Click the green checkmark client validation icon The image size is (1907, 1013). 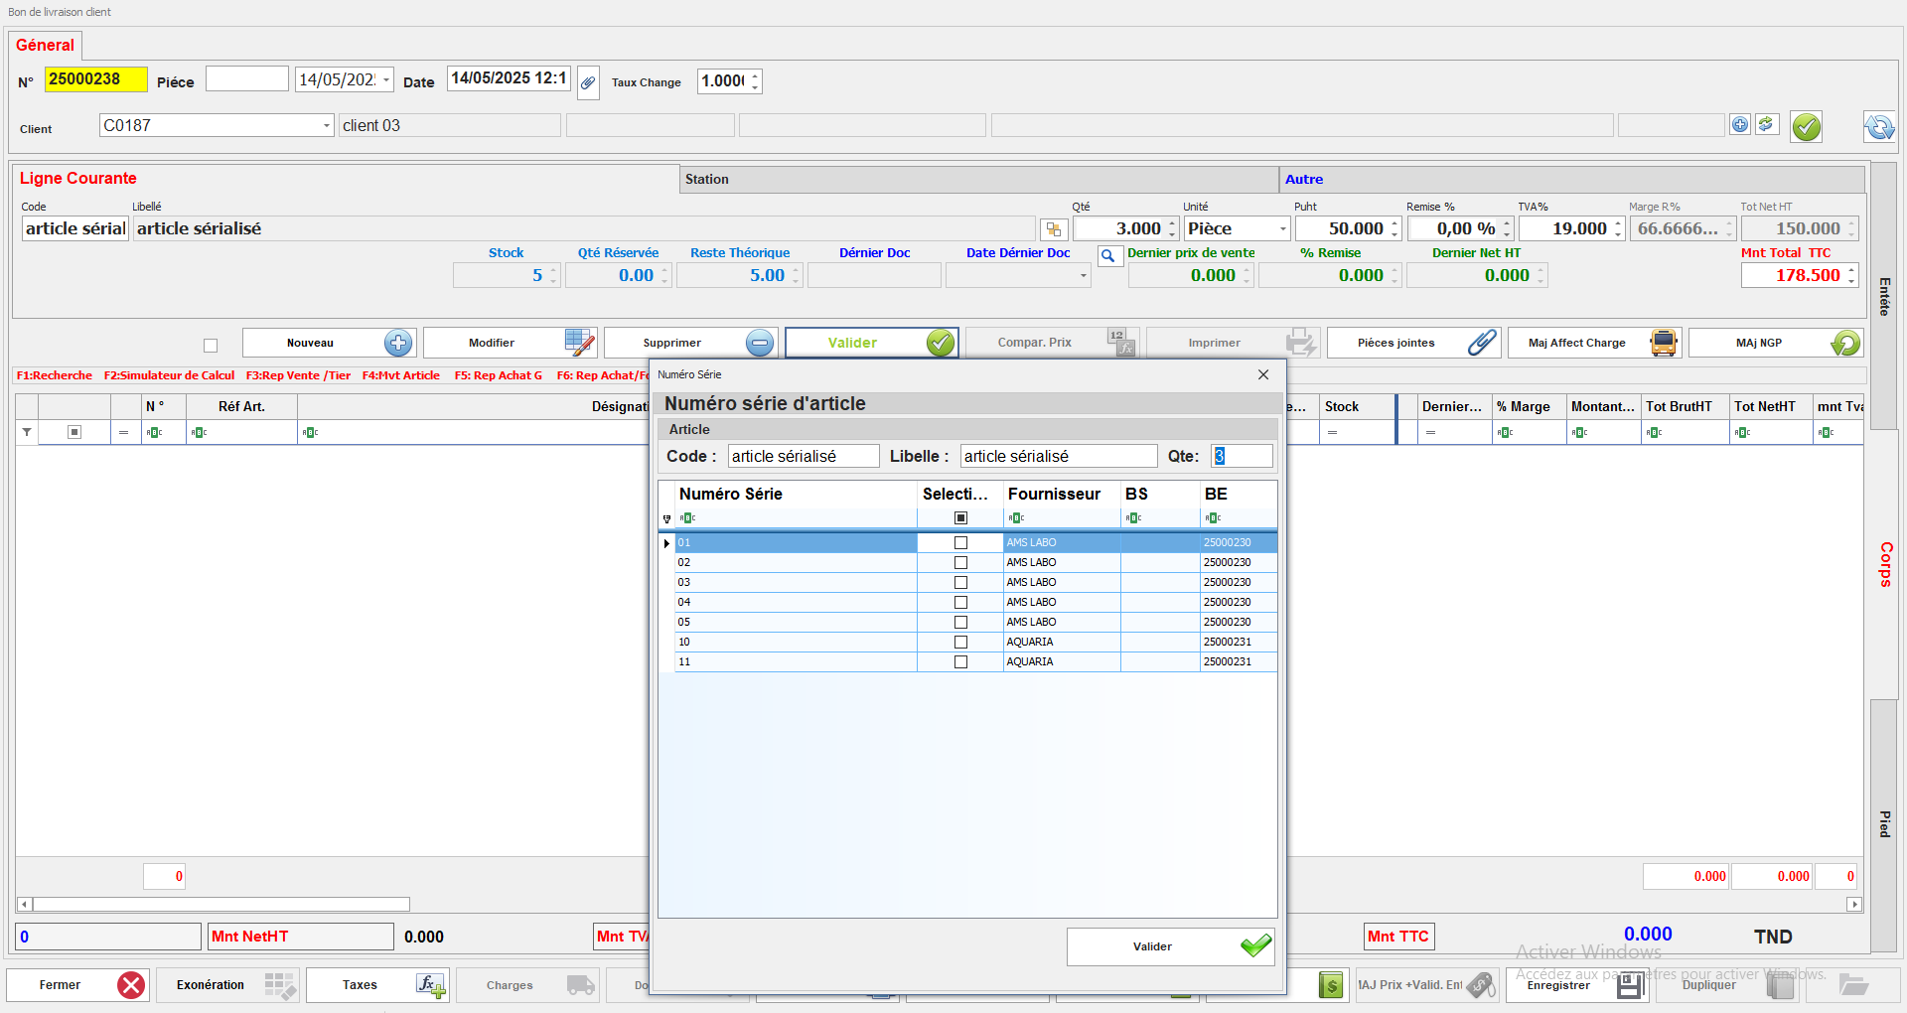pyautogui.click(x=1806, y=127)
